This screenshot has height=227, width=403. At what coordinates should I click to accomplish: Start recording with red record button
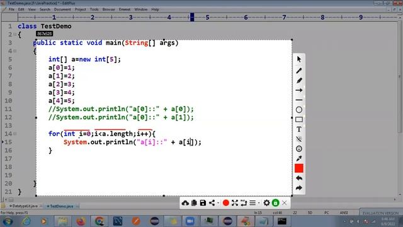coord(226,203)
